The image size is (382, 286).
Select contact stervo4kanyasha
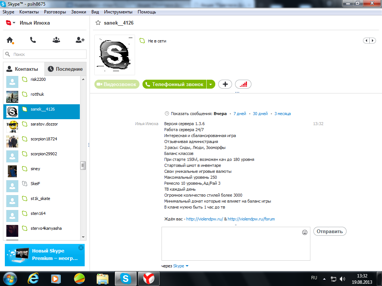tap(42, 231)
